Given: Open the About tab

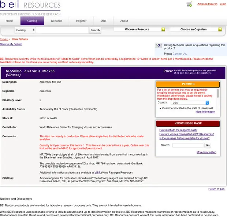Looking at the screenshot, I should pos(124,21).
